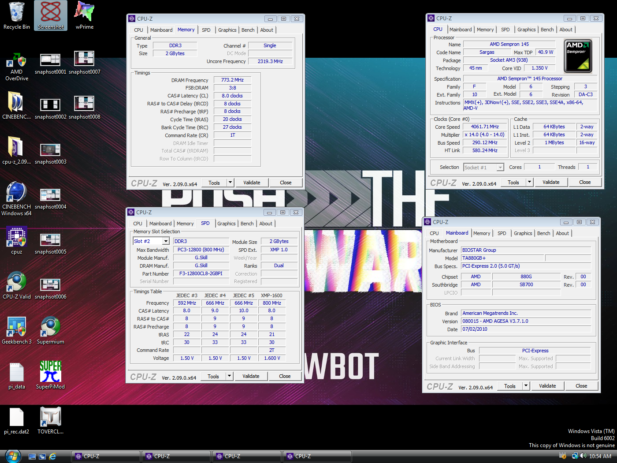Switch to Bench tab in CPU window
617x463 pixels.
click(547, 30)
